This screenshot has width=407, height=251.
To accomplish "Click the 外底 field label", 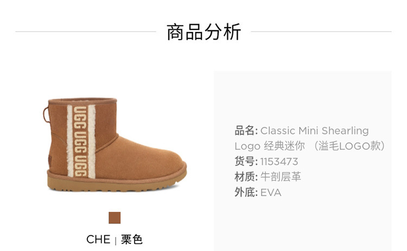I will pyautogui.click(x=246, y=192).
